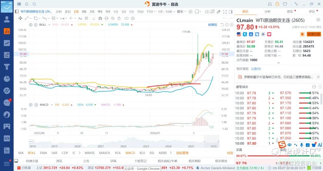Open the hamburger menu at the sidebar bottom
The image size is (323, 171).
7,163
